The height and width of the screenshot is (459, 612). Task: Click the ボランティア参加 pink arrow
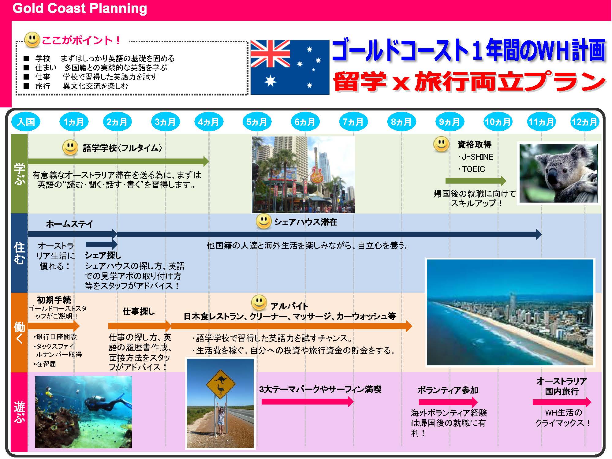point(448,402)
